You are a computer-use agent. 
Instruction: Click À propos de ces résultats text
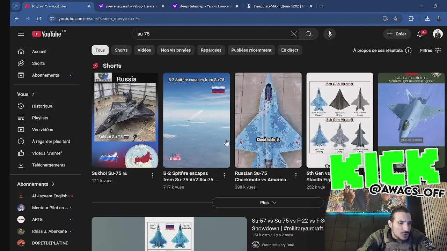coord(378,51)
